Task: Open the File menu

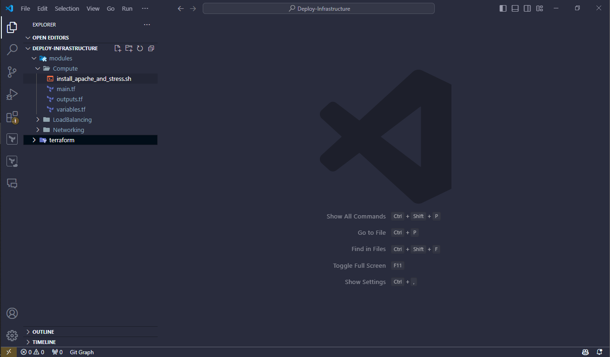Action: tap(26, 8)
